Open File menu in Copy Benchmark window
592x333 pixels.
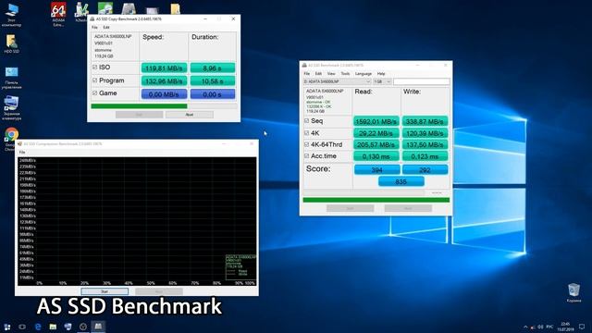pyautogui.click(x=94, y=27)
